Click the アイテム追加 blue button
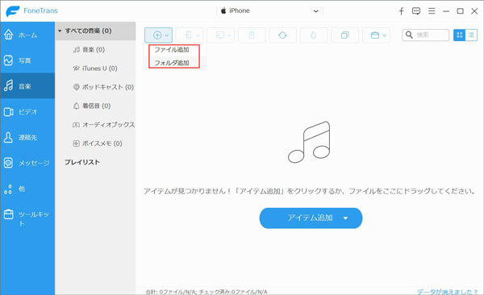Viewport: 484px width, 295px height. coord(311,218)
